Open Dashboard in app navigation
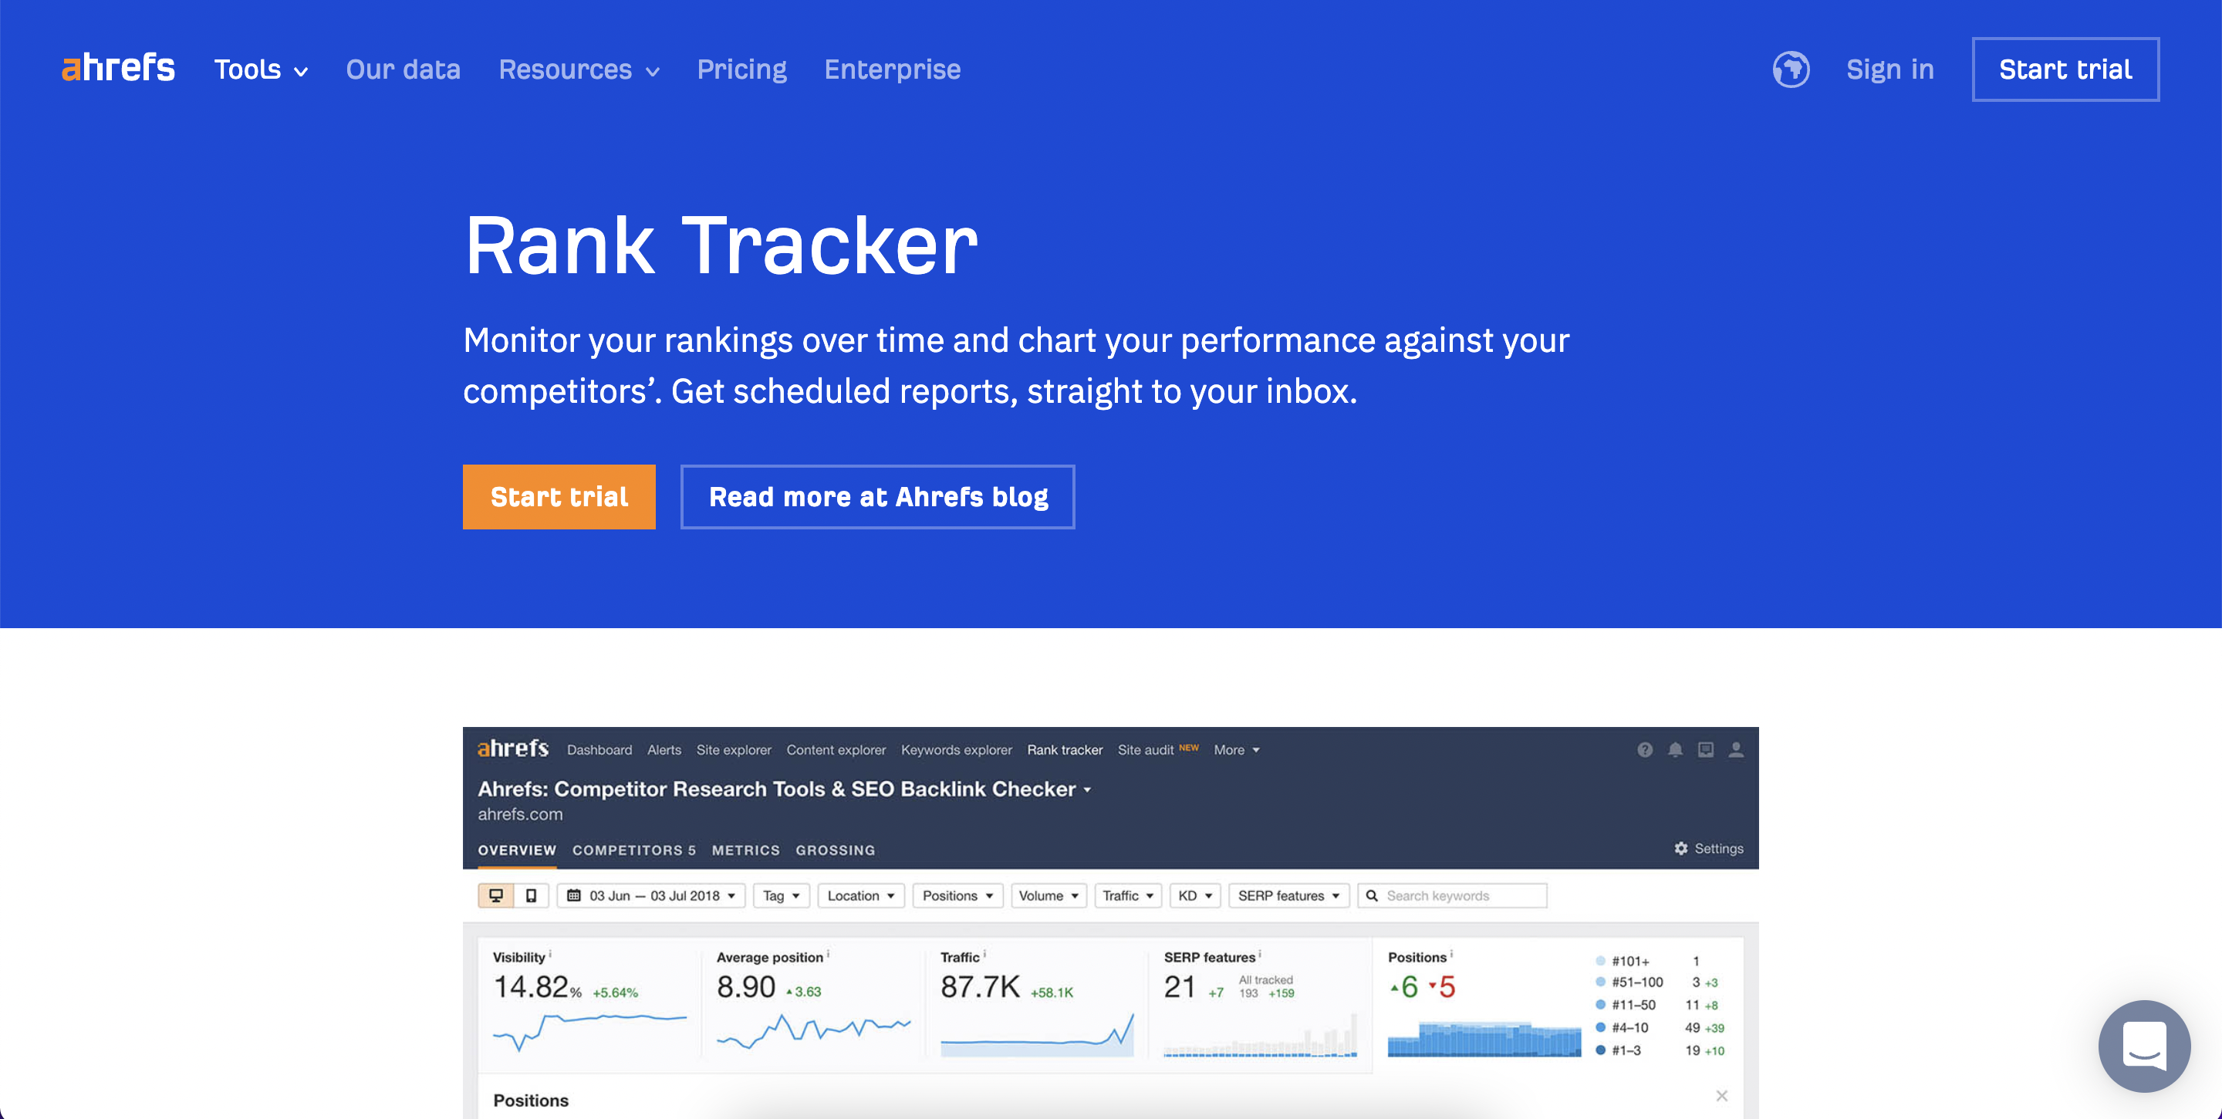This screenshot has width=2222, height=1119. point(599,750)
